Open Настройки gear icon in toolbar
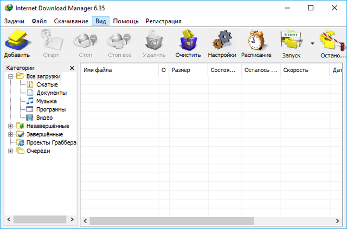This screenshot has height=229, width=347. [222, 43]
